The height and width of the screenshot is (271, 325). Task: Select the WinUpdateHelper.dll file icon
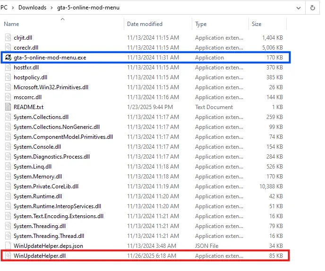click(x=8, y=256)
